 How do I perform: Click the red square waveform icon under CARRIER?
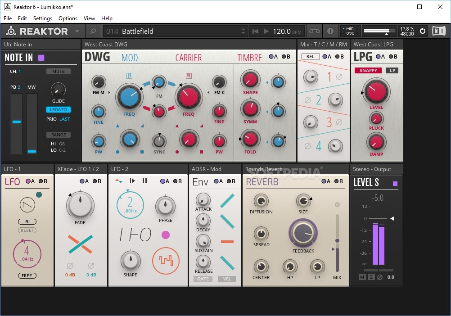(202, 152)
